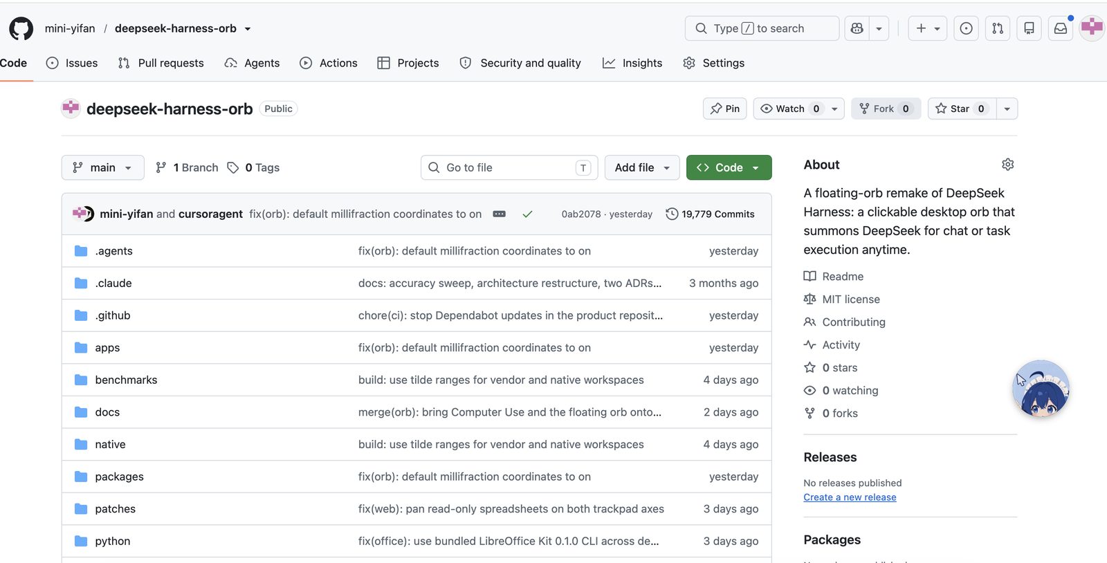
Task: View the 0 Tags link
Action: (x=253, y=167)
